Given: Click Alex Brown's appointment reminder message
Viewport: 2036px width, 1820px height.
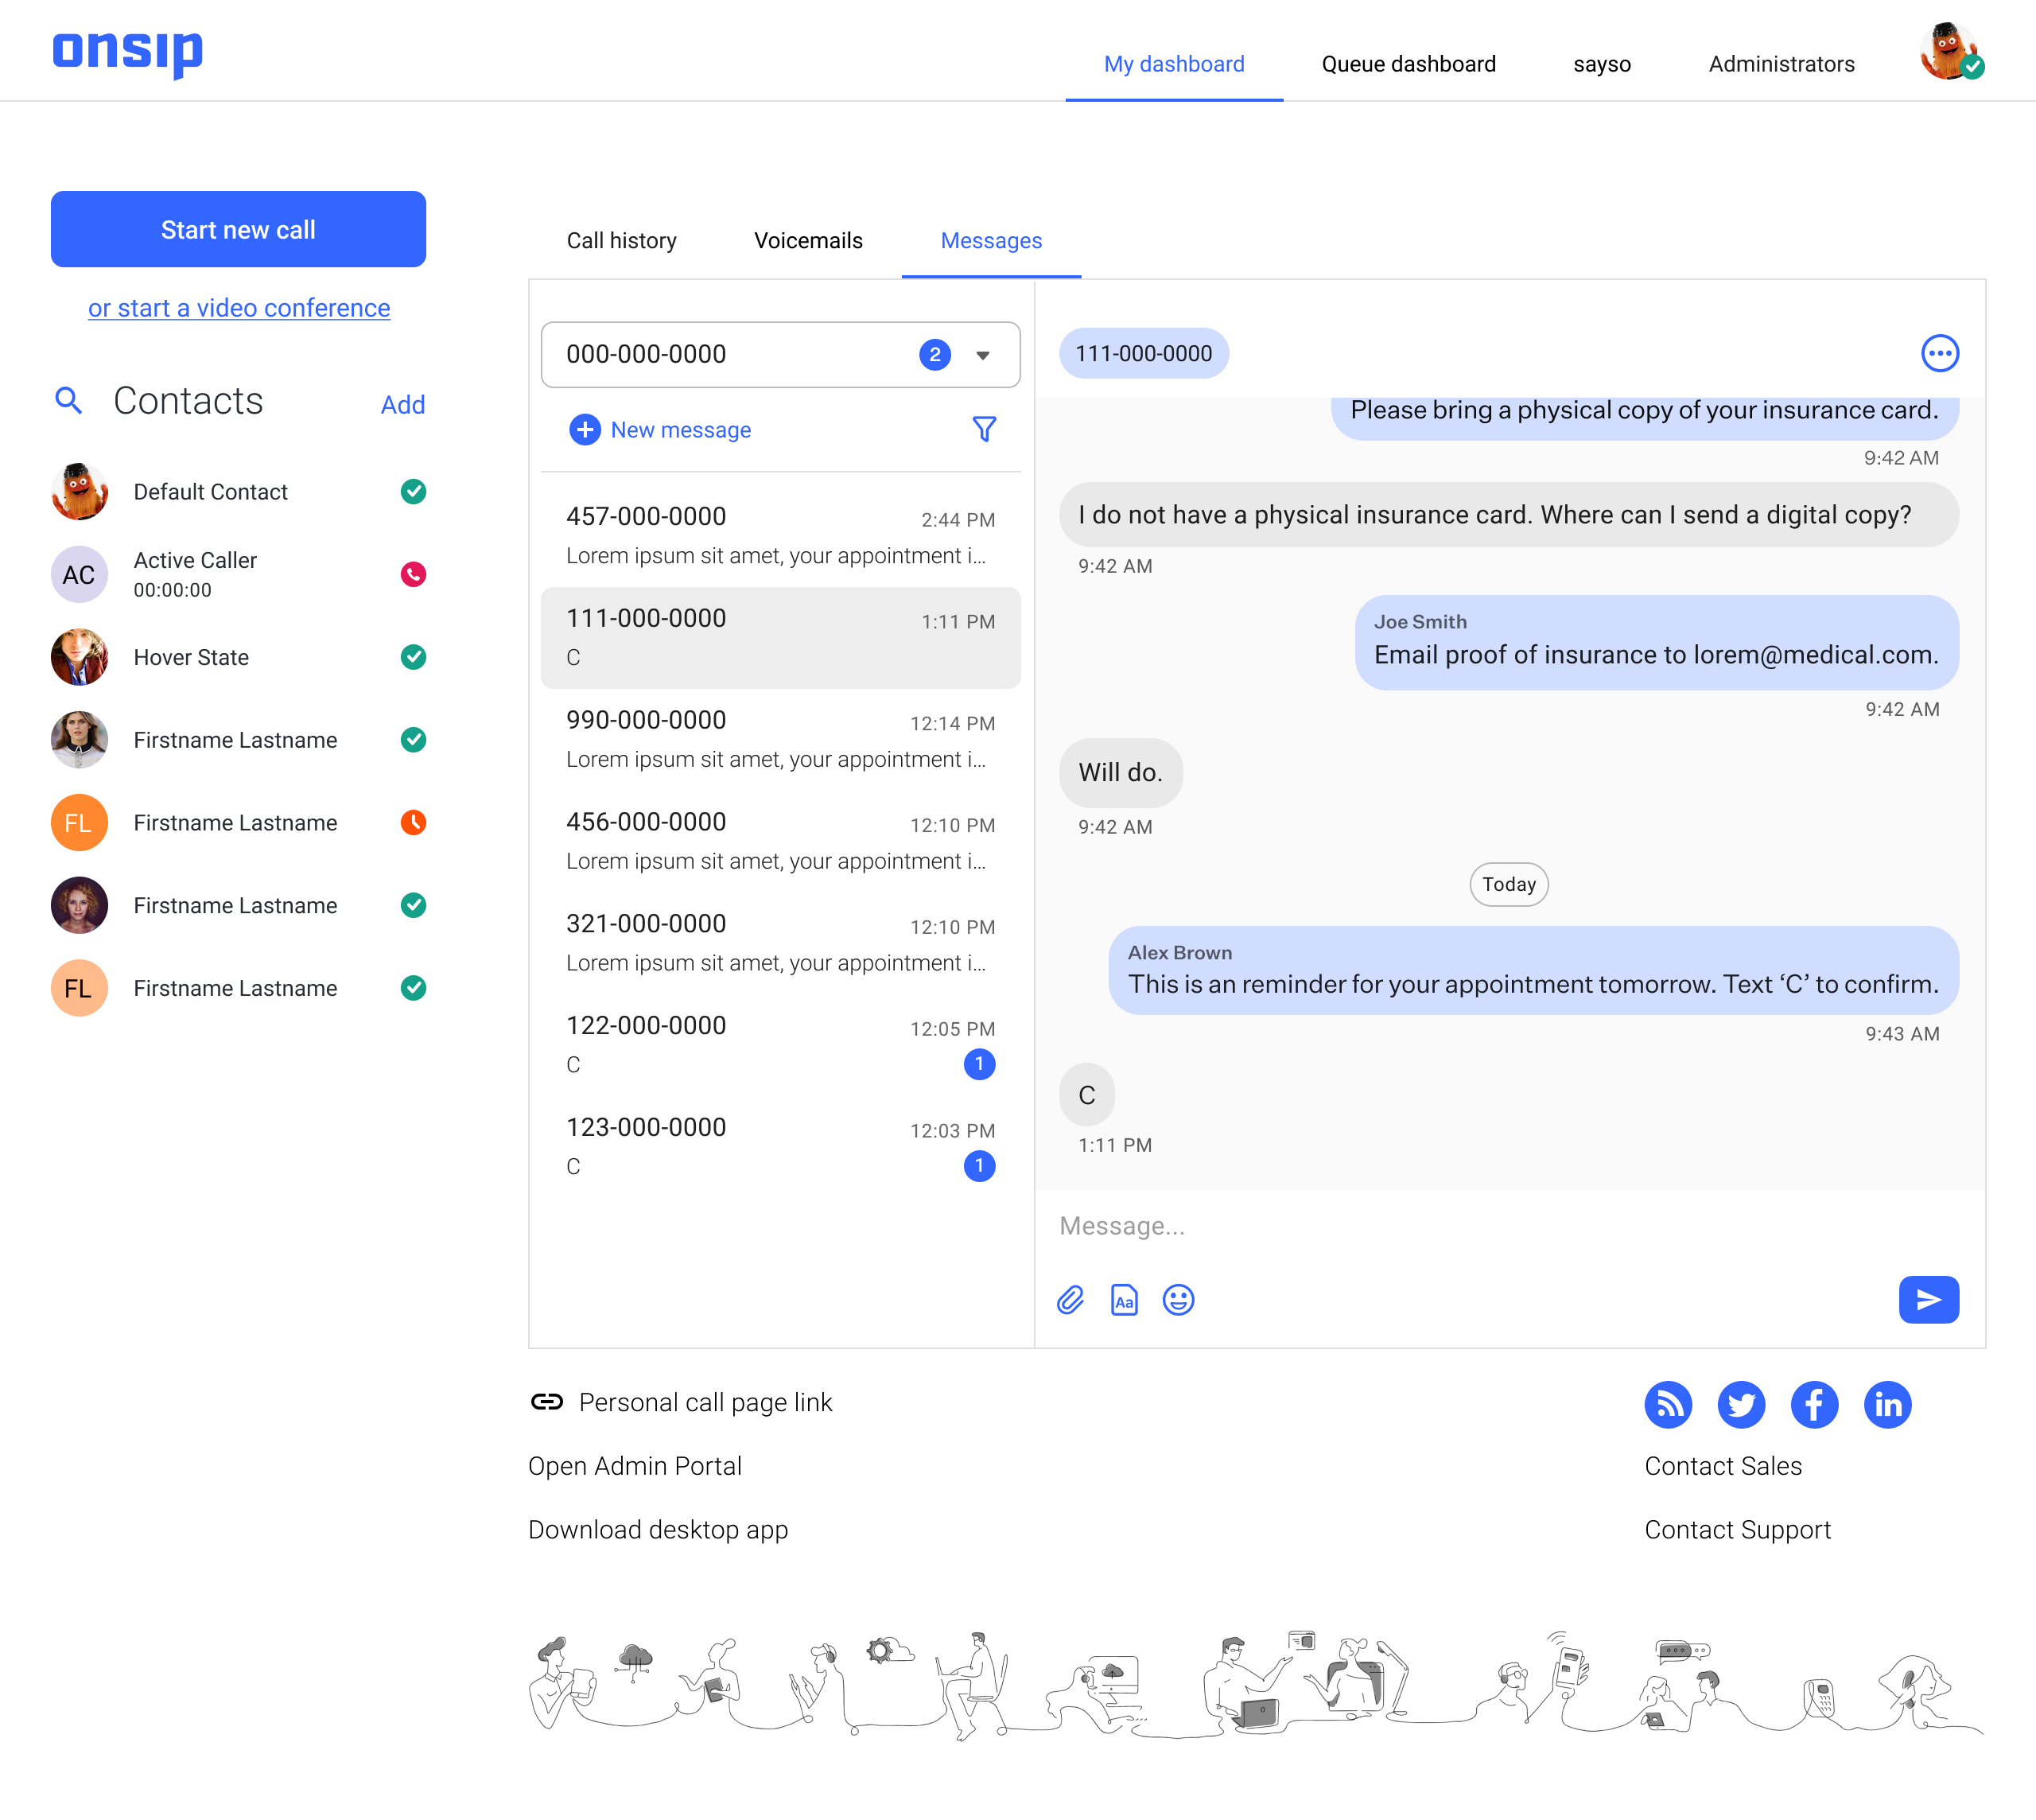Looking at the screenshot, I should (x=1533, y=970).
